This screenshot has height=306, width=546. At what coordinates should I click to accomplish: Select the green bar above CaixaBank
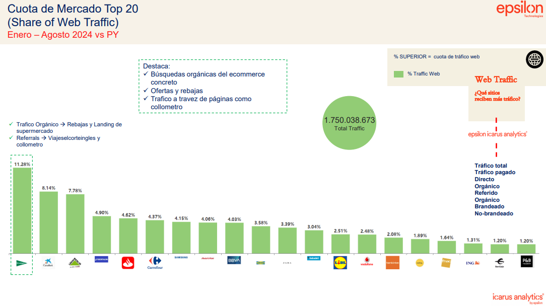coord(49,222)
